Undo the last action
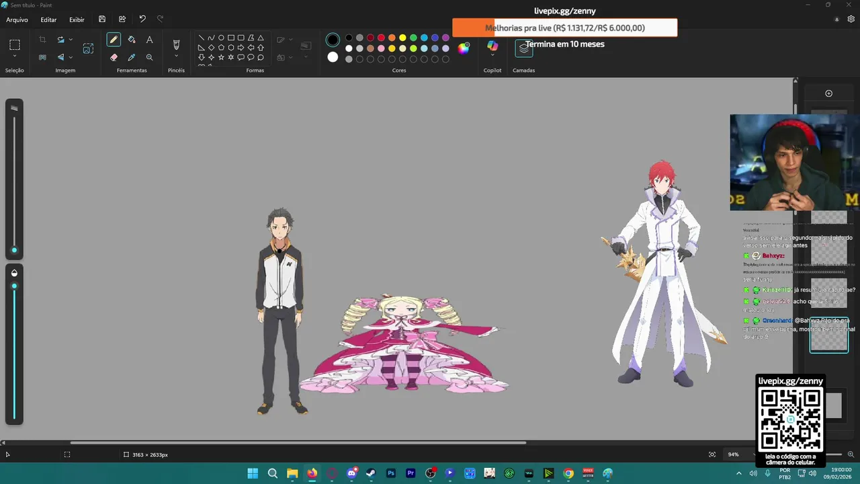The height and width of the screenshot is (484, 860). click(x=142, y=19)
